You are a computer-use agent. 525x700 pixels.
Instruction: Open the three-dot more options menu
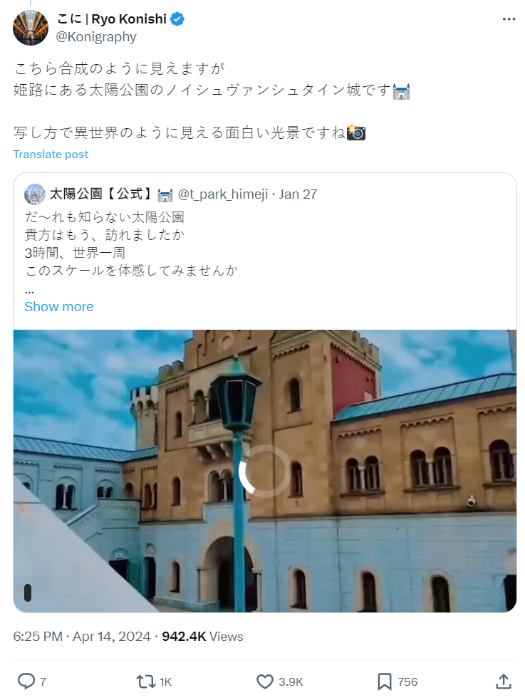pos(509,19)
